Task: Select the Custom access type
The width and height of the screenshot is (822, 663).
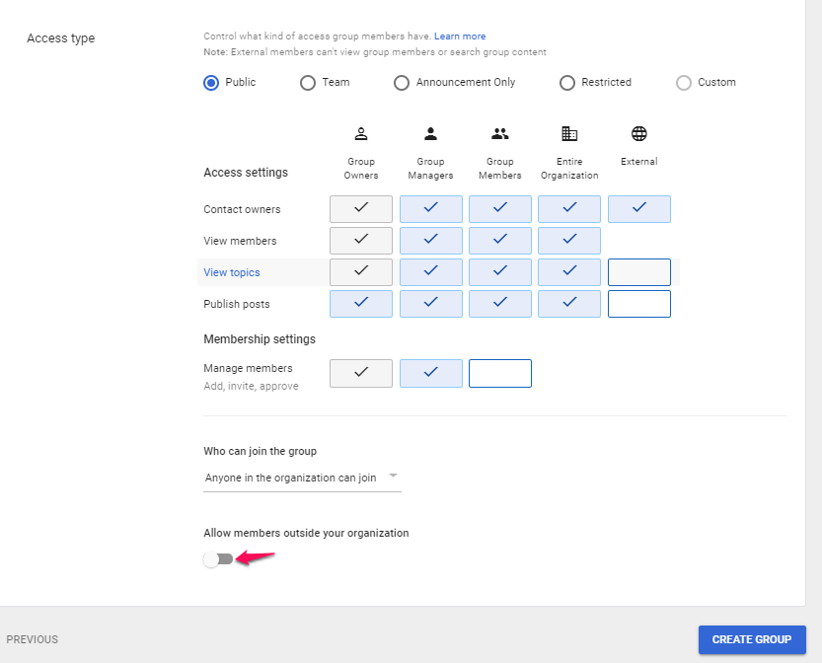Action: pyautogui.click(x=684, y=83)
